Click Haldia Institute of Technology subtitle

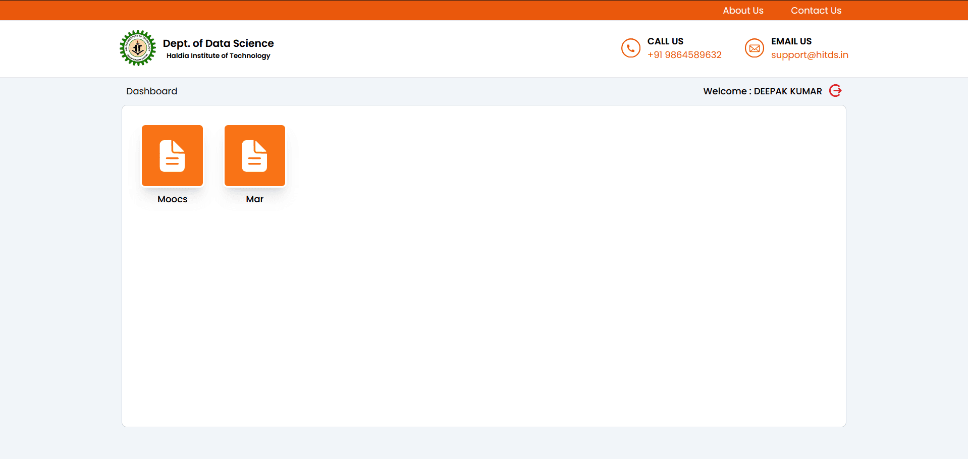point(218,56)
